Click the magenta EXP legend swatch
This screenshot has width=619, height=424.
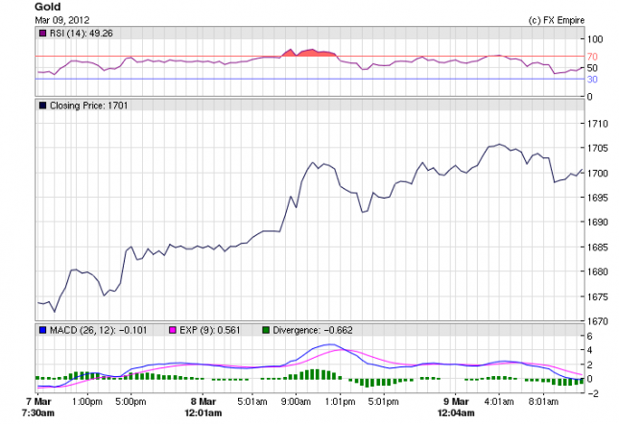(x=173, y=330)
